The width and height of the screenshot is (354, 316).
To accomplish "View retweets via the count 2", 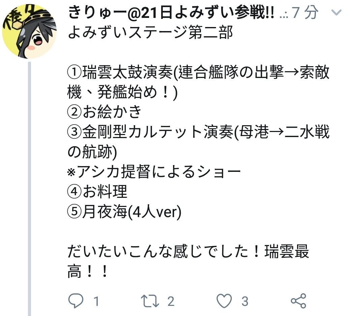I will tap(171, 301).
